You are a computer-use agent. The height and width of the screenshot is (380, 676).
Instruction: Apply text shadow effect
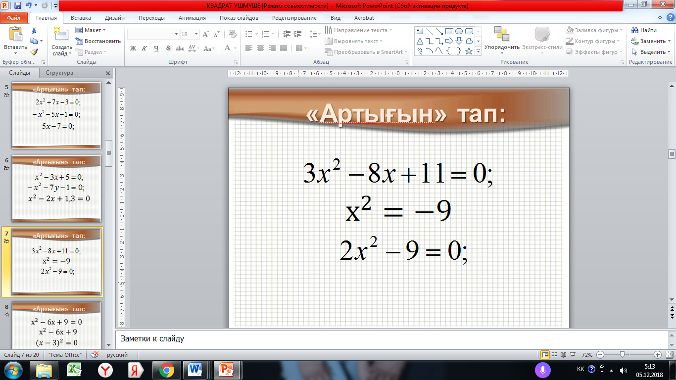pyautogui.click(x=168, y=48)
